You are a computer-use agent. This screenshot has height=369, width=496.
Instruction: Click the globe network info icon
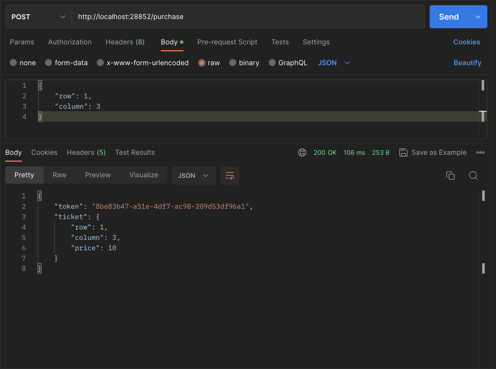(302, 153)
